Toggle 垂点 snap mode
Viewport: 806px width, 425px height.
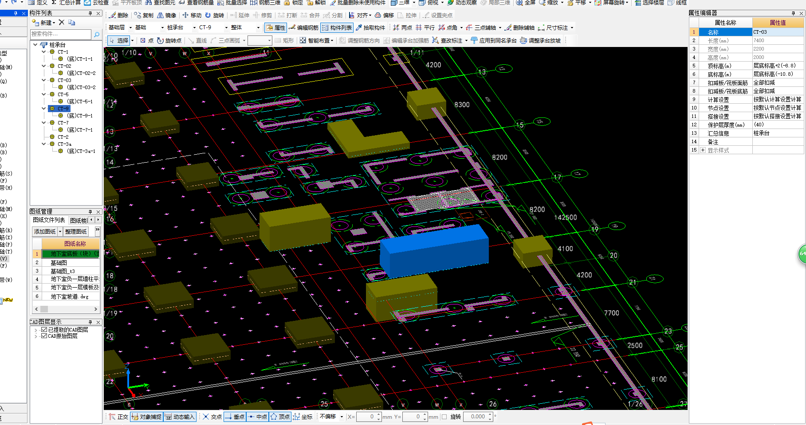click(235, 417)
